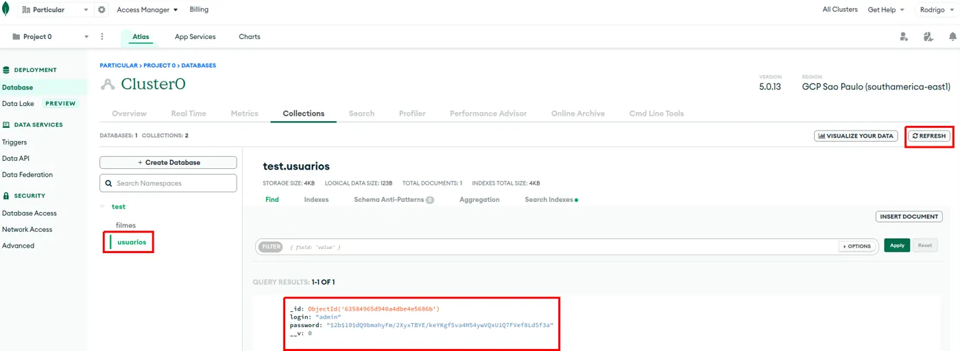Click the DATABASES breadcrumb link
The image size is (960, 351).
[199, 66]
